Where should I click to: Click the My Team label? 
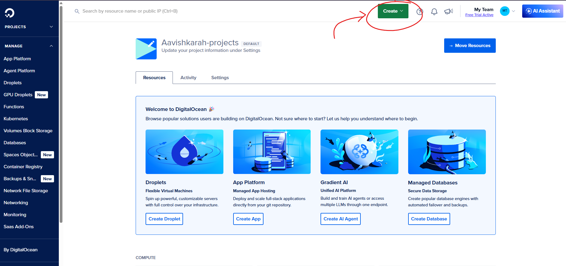point(484,10)
